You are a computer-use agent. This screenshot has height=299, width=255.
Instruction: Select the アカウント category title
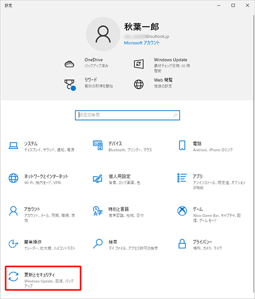tap(32, 209)
